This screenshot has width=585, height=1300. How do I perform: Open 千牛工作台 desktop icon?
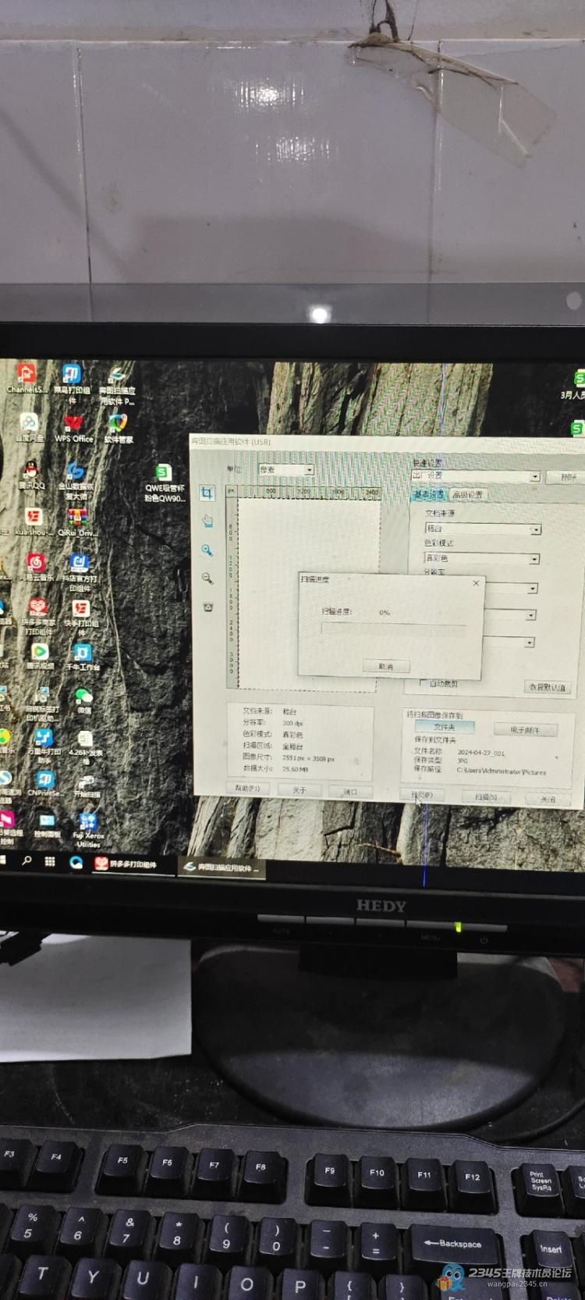[x=82, y=657]
